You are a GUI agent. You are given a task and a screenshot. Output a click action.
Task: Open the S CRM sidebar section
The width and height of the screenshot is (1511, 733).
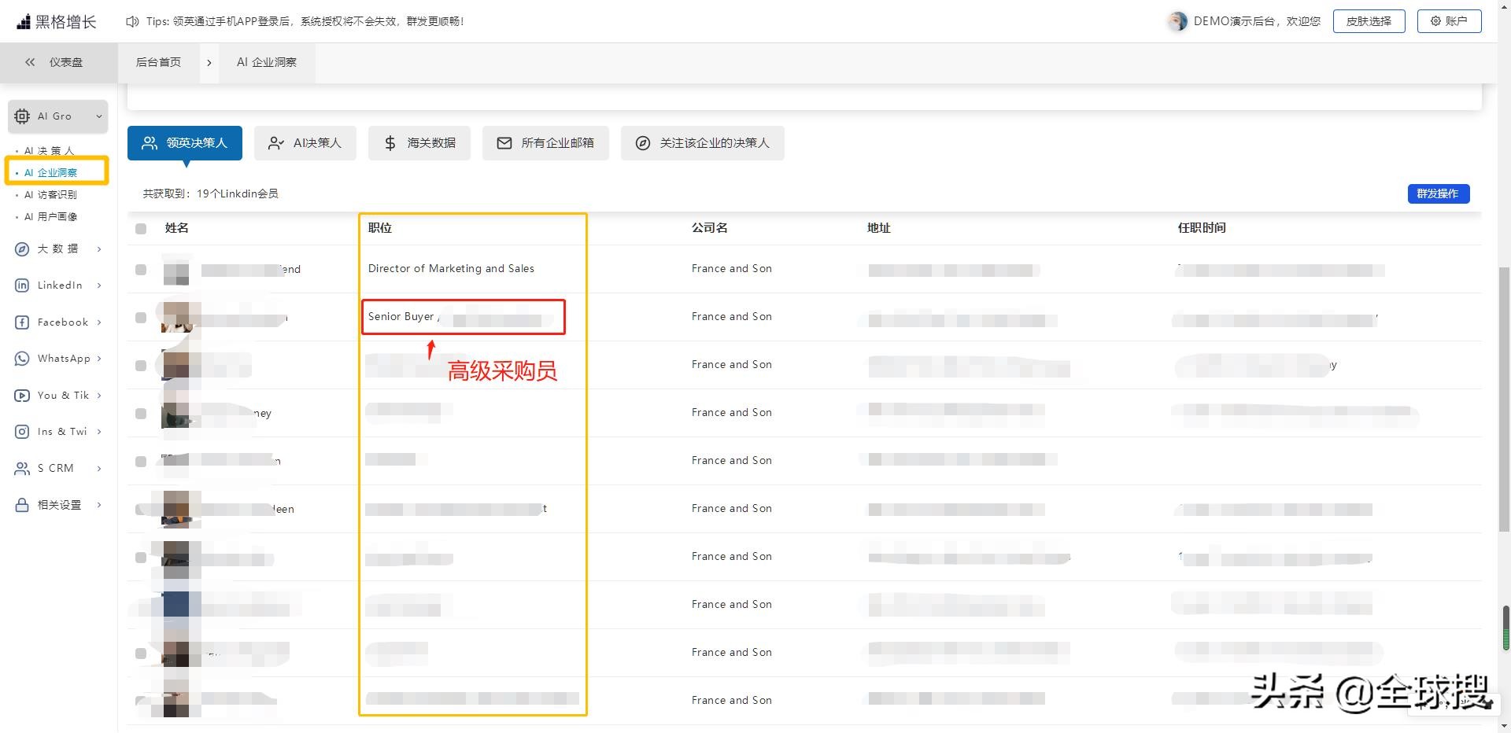click(x=55, y=468)
